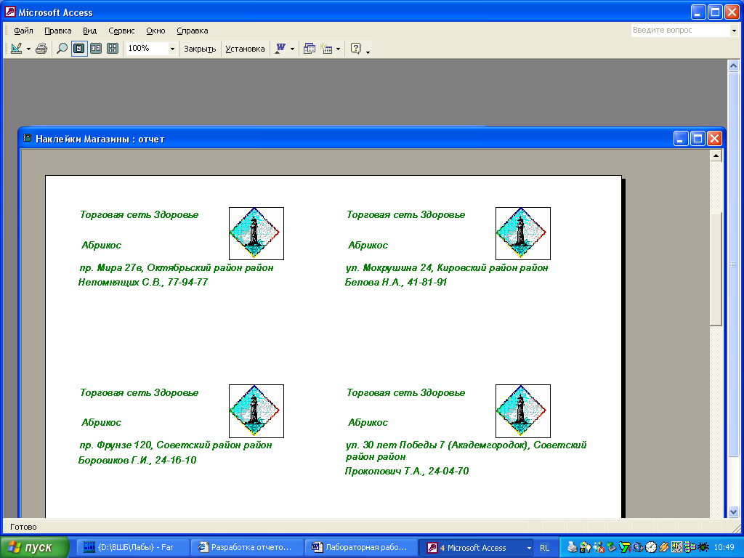Click the Закрыть button
The height and width of the screenshot is (558, 744).
[x=200, y=49]
